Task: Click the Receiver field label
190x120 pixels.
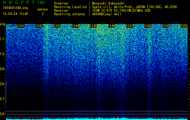Action: click(61, 10)
